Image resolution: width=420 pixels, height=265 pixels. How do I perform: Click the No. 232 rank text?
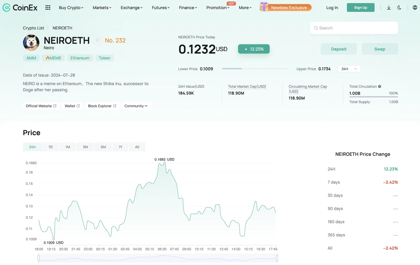[115, 40]
